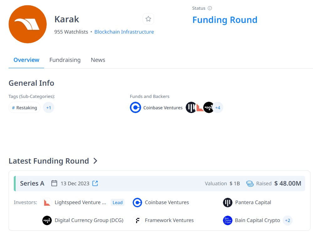Screen dimensions: 313x233
Task: Click the Karak project name
Action: point(67,19)
